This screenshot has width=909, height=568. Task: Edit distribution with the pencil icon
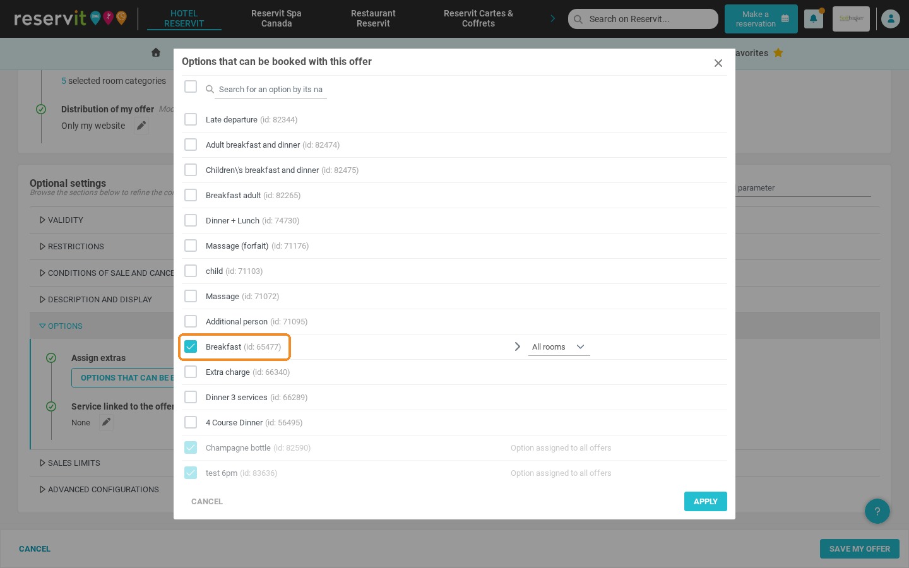pyautogui.click(x=141, y=126)
